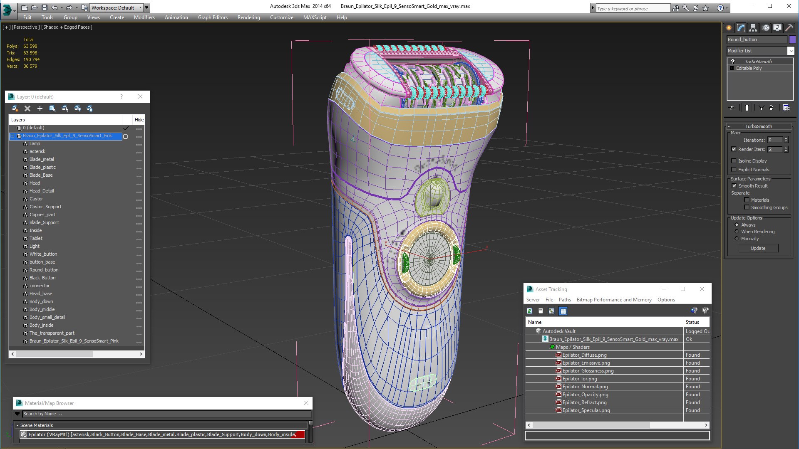Open the Display panel tab
The width and height of the screenshot is (799, 449).
click(x=777, y=28)
